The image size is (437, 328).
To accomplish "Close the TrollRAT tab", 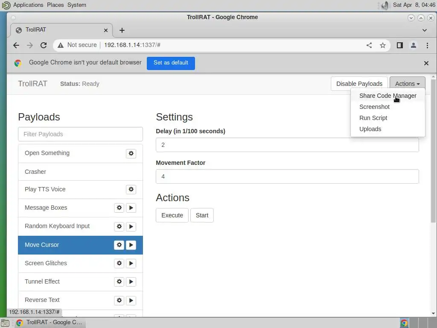I will pos(106,30).
